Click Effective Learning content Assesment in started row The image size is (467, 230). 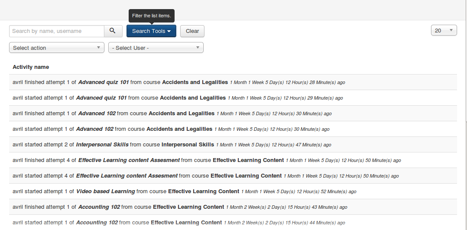tap(126, 176)
